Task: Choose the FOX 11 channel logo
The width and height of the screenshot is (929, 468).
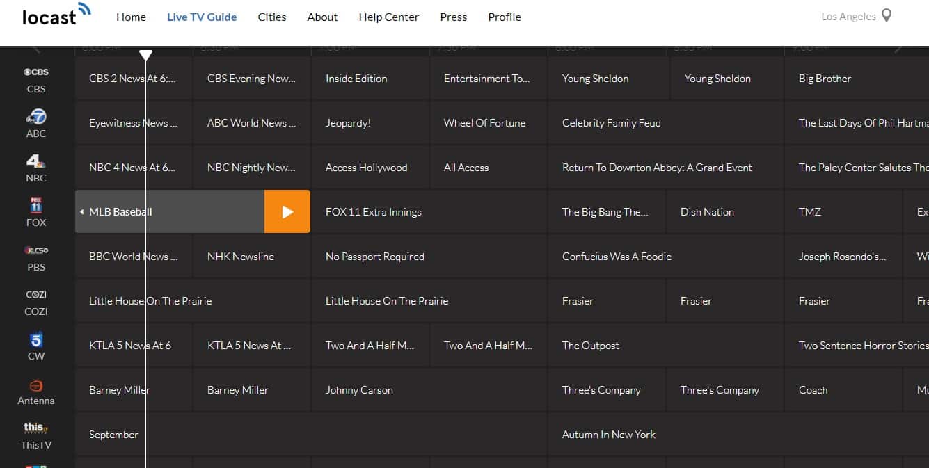Action: pos(36,206)
